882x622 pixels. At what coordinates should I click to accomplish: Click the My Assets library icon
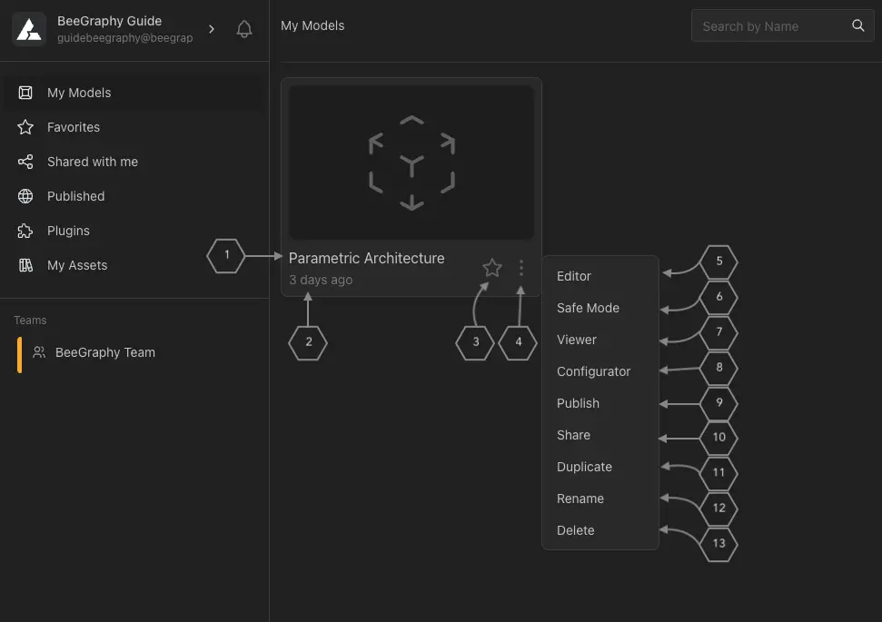point(26,265)
